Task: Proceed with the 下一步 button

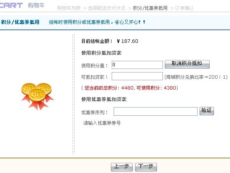Action: click(x=146, y=167)
